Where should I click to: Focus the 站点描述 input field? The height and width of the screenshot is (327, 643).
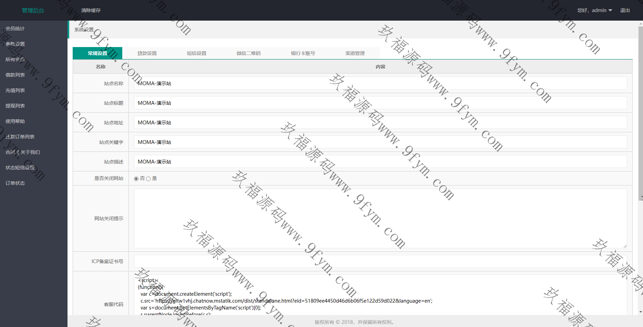[380, 161]
